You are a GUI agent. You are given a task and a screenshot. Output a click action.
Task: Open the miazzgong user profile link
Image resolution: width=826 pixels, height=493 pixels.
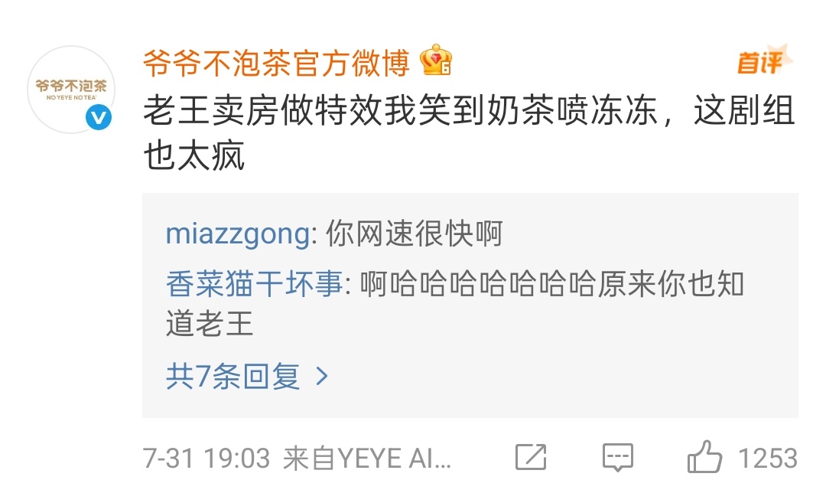click(x=238, y=233)
